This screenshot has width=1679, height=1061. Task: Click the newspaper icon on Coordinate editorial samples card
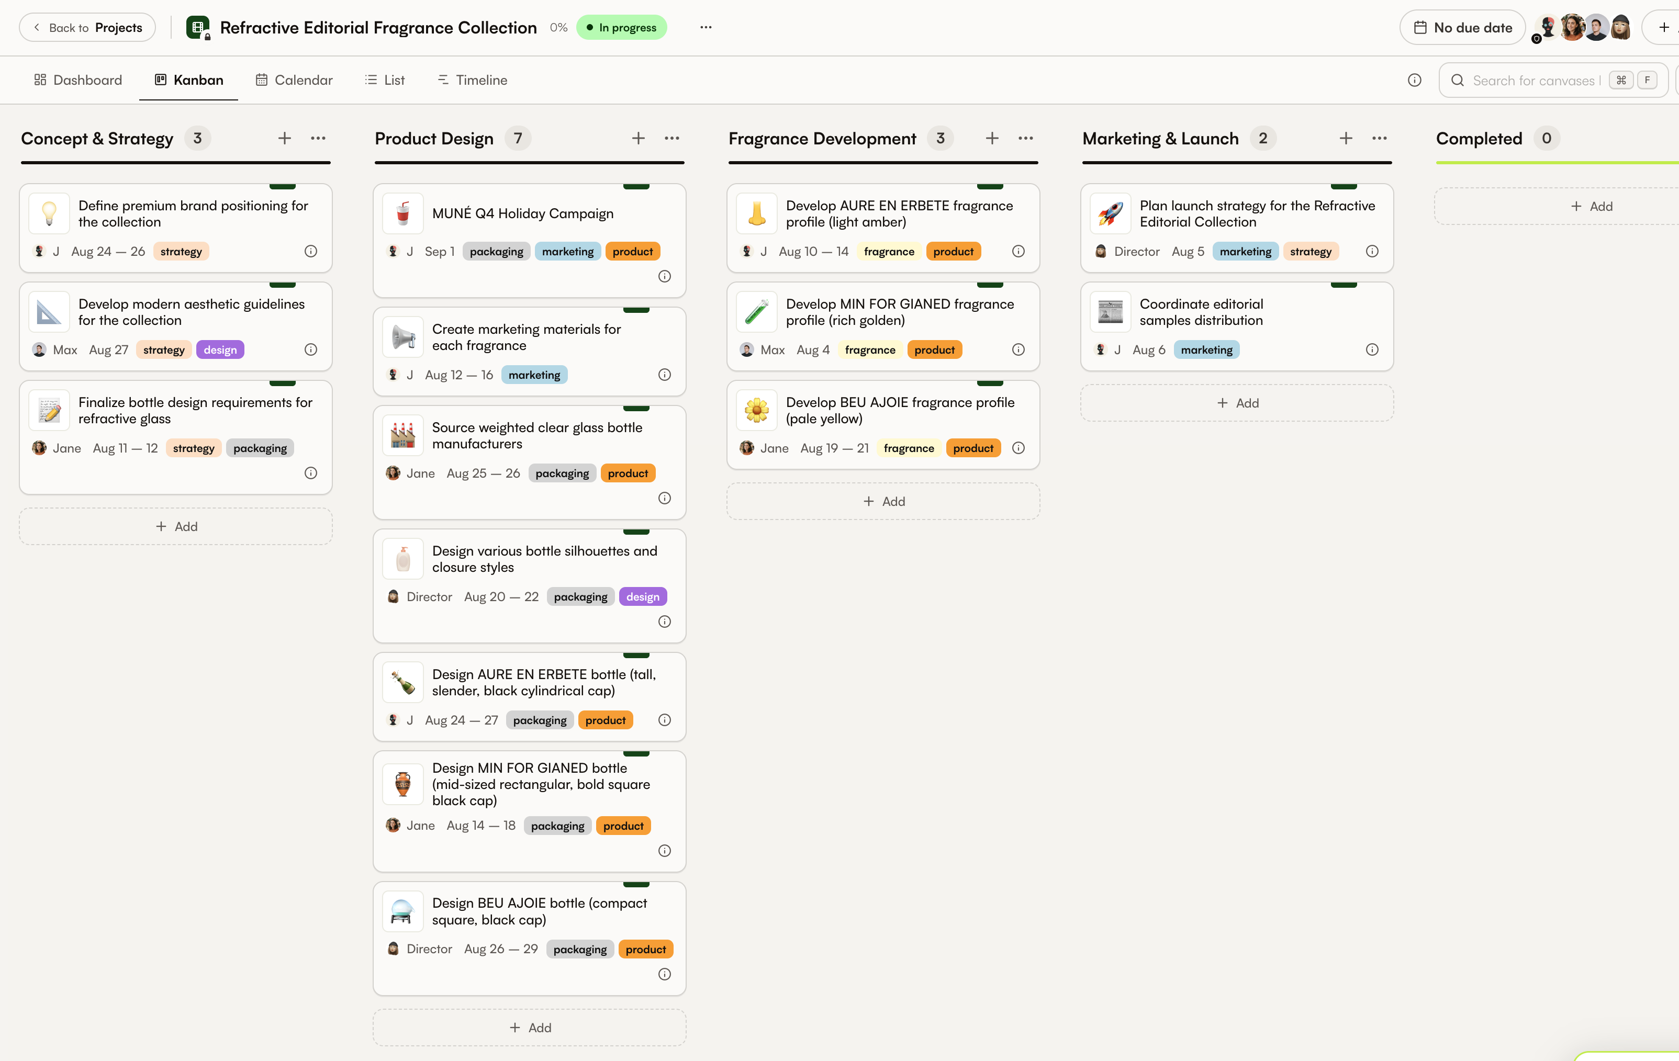pyautogui.click(x=1110, y=312)
